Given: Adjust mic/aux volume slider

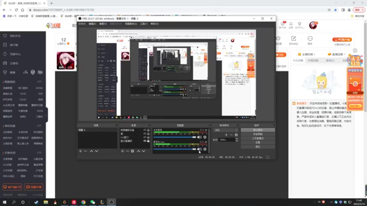Looking at the screenshot, I should [x=175, y=149].
